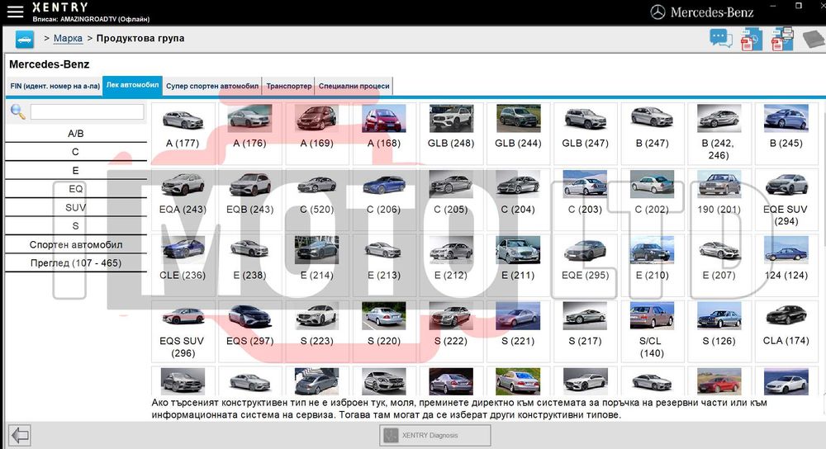
Task: Select the EQB (243) vehicle
Action: 249,200
